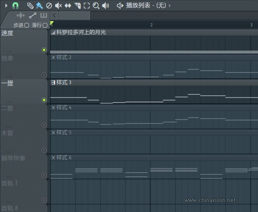This screenshot has height=212, width=258.
Task: Click the back arrow beside the clip picker
Action: 54,16
